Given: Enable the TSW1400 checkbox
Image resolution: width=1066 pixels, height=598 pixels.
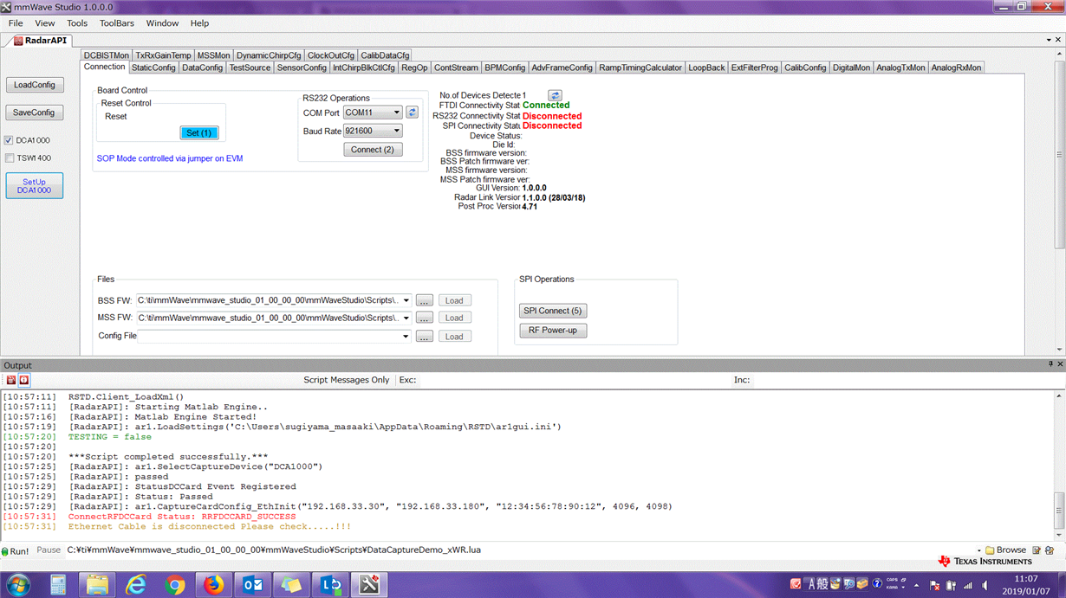Looking at the screenshot, I should (x=10, y=158).
